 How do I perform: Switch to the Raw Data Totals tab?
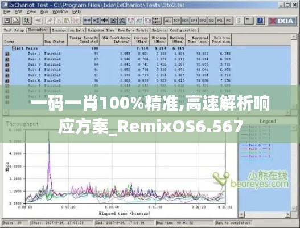point(133,30)
